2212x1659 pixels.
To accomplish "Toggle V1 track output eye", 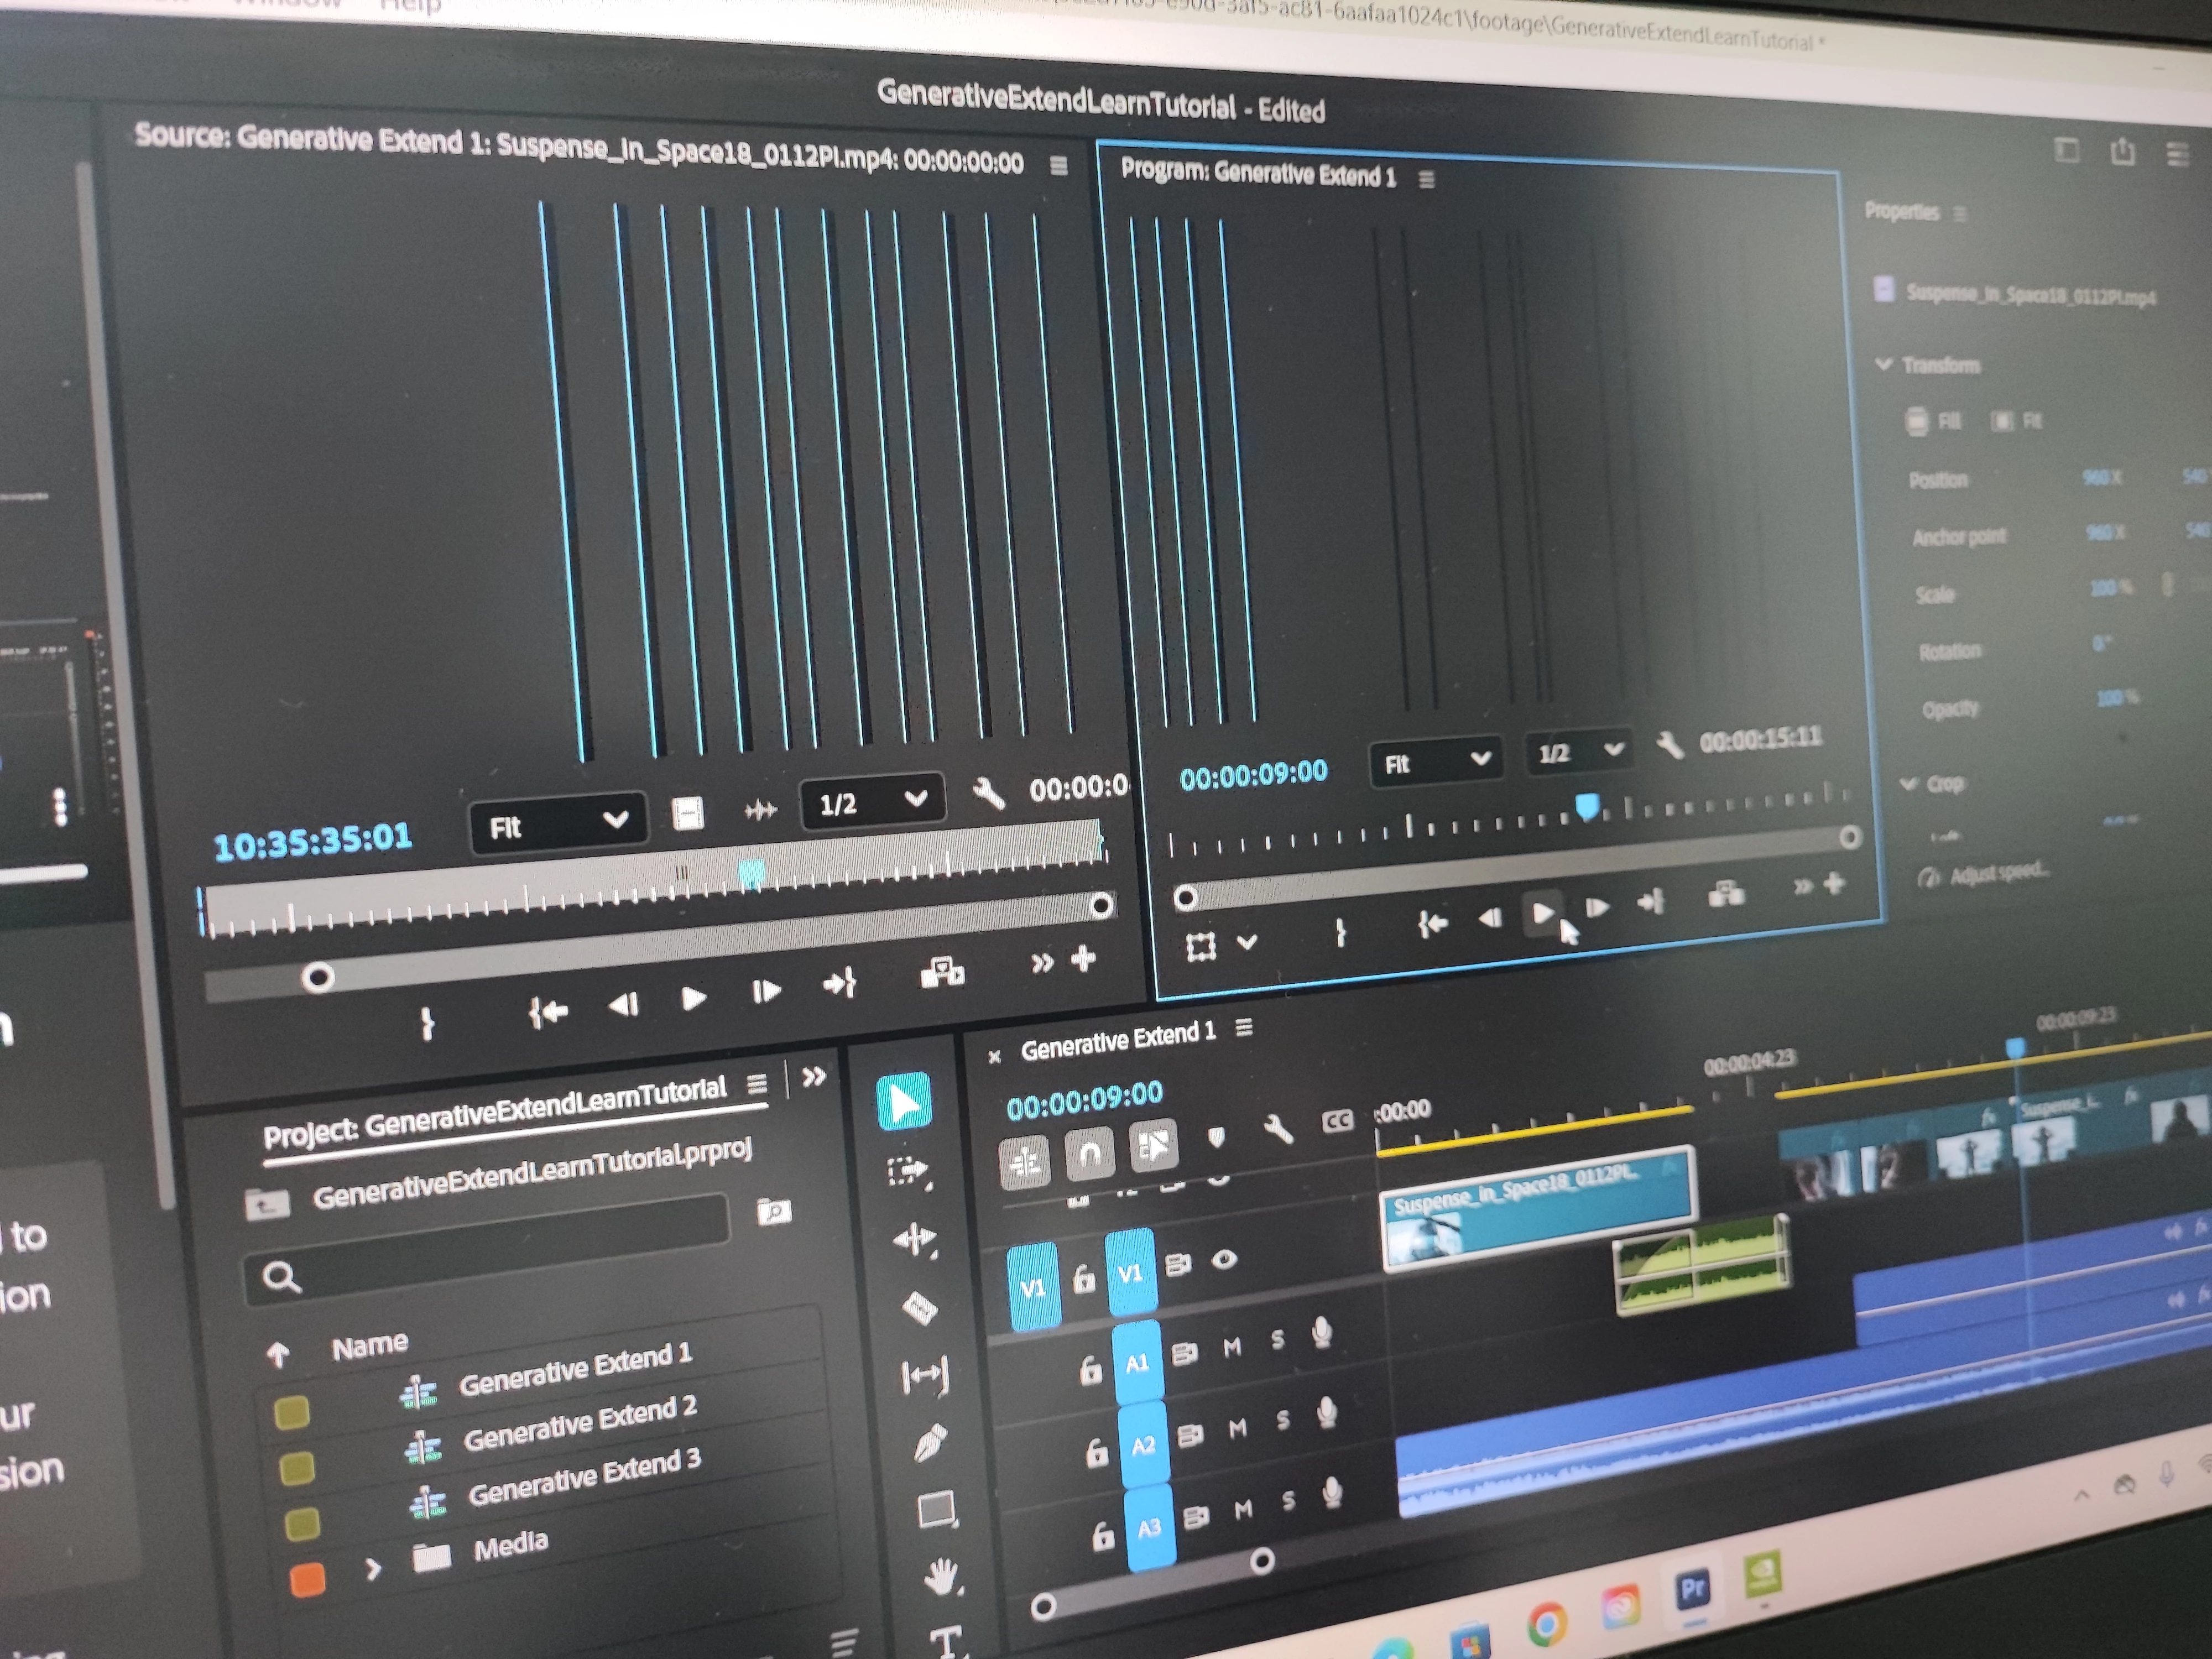I will click(x=1224, y=1260).
